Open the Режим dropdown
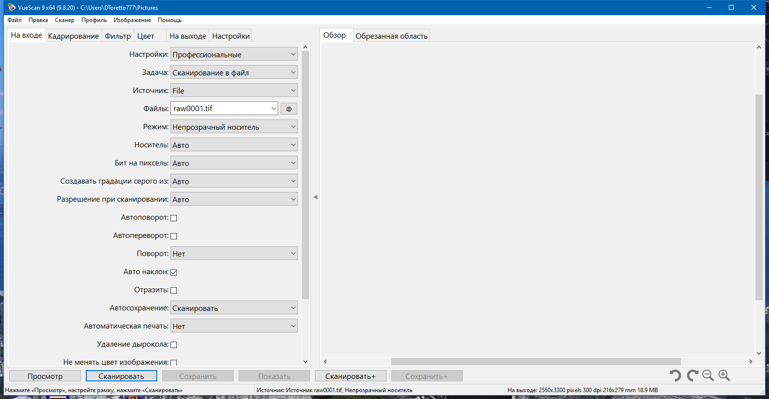This screenshot has width=769, height=399. (234, 127)
